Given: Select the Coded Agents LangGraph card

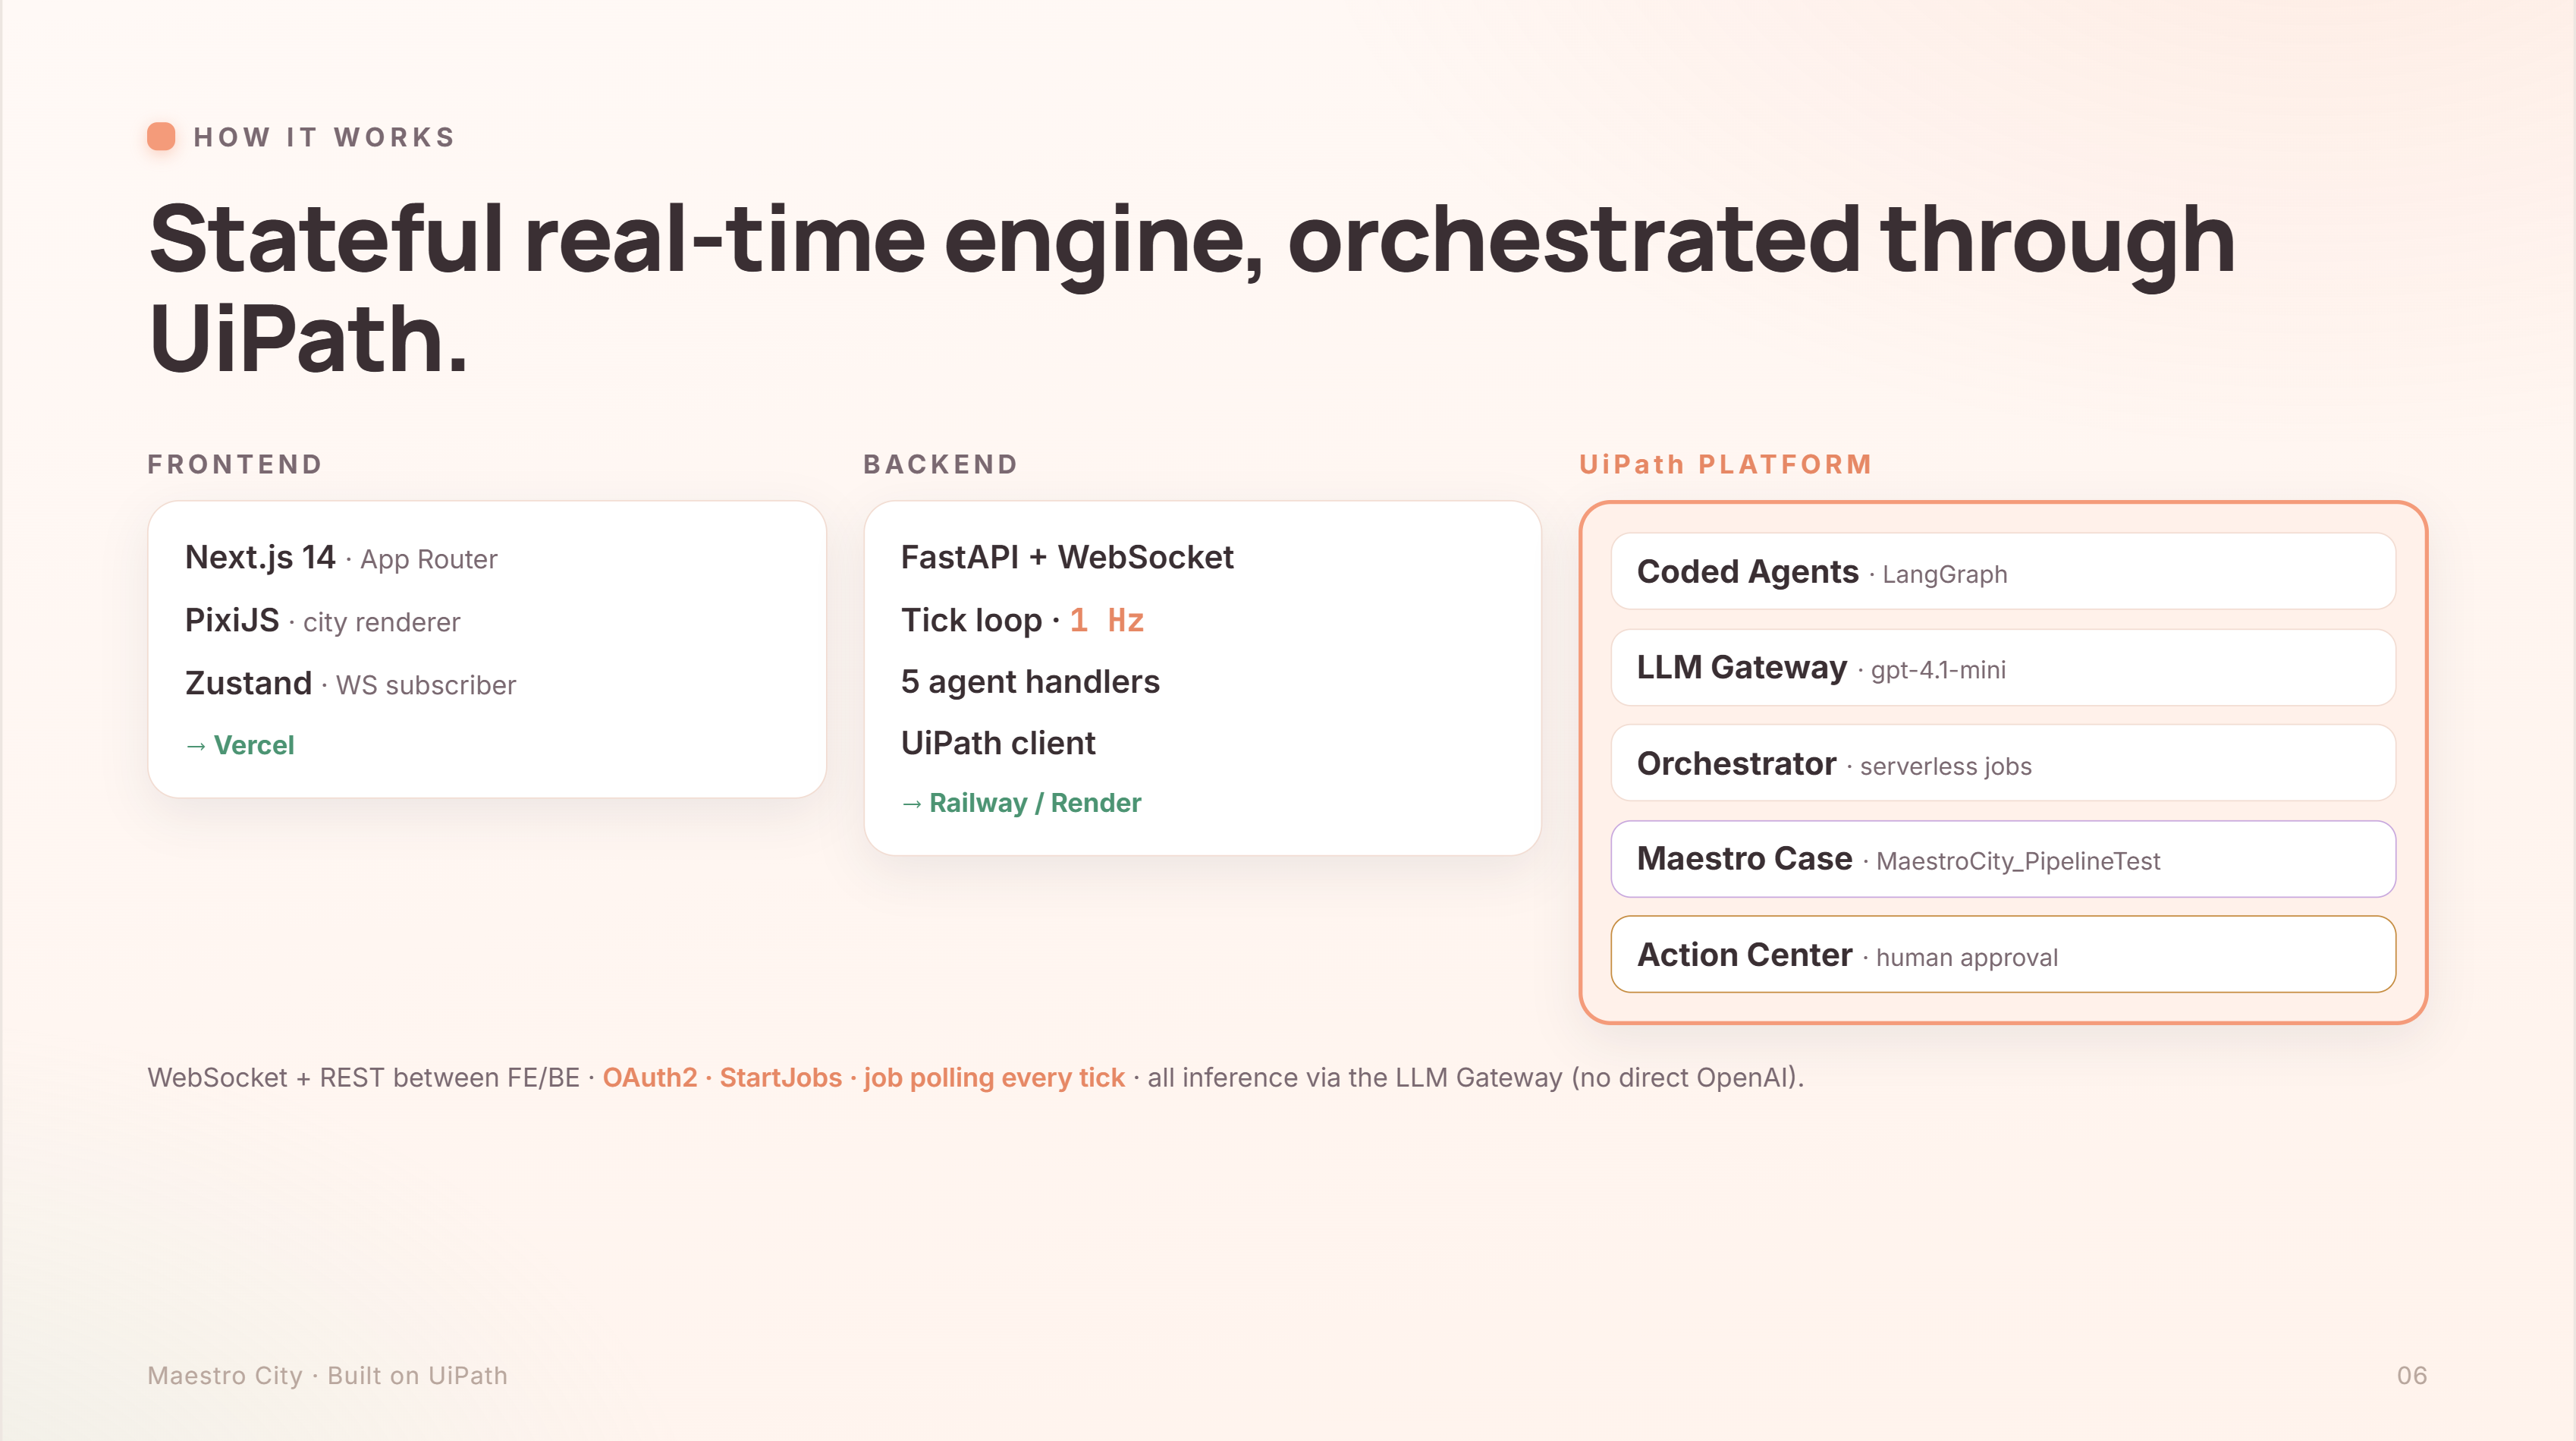Looking at the screenshot, I should pyautogui.click(x=2003, y=571).
